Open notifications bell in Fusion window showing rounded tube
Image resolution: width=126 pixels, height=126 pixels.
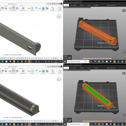57,66
